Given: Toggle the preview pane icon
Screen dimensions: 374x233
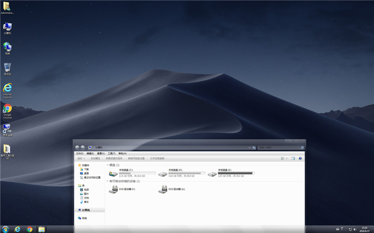Looking at the screenshot, I should point(293,158).
